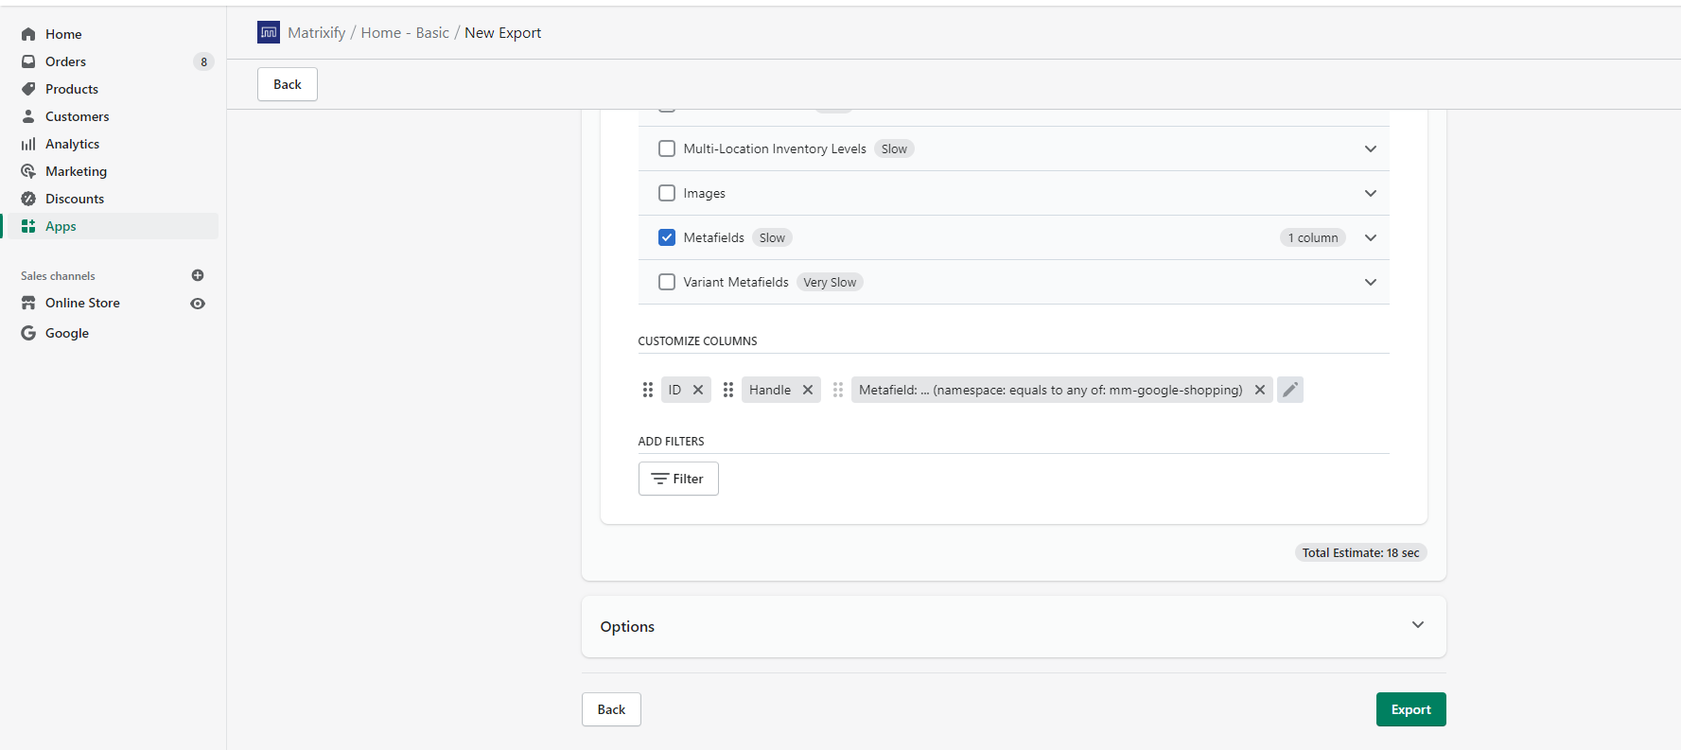Click the drag handle beside Handle column
The height and width of the screenshot is (750, 1681).
click(728, 390)
